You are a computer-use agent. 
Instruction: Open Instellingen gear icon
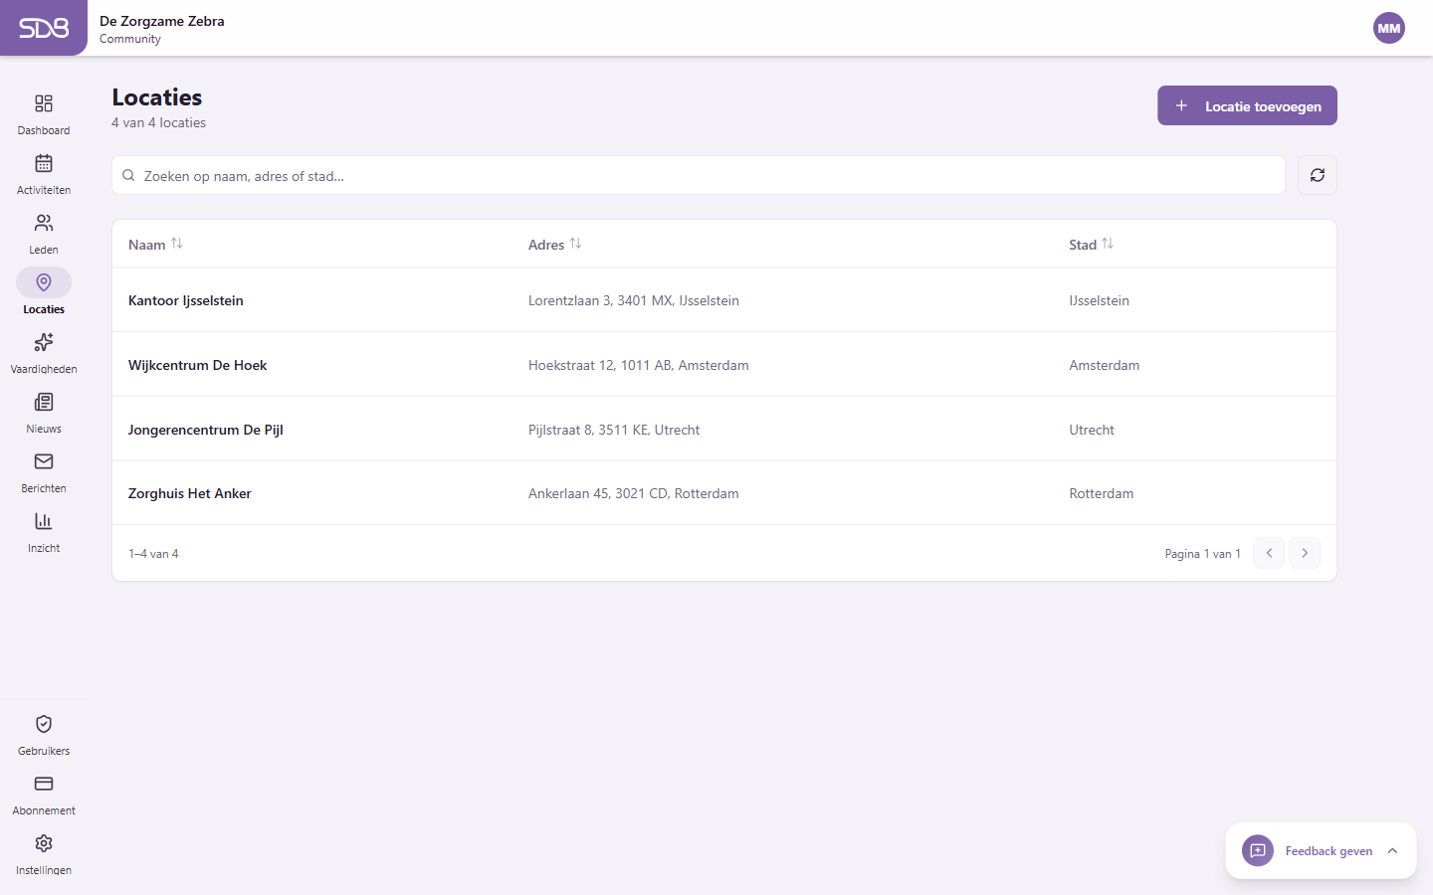[x=44, y=844]
